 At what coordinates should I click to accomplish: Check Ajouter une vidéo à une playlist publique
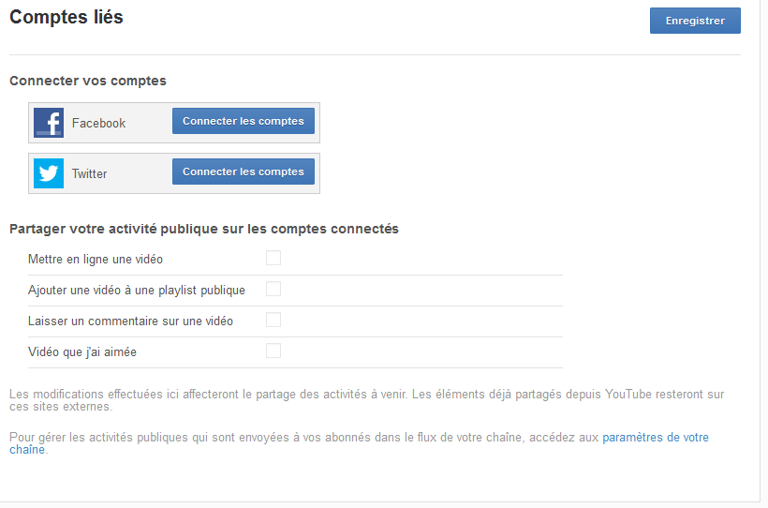tap(273, 289)
